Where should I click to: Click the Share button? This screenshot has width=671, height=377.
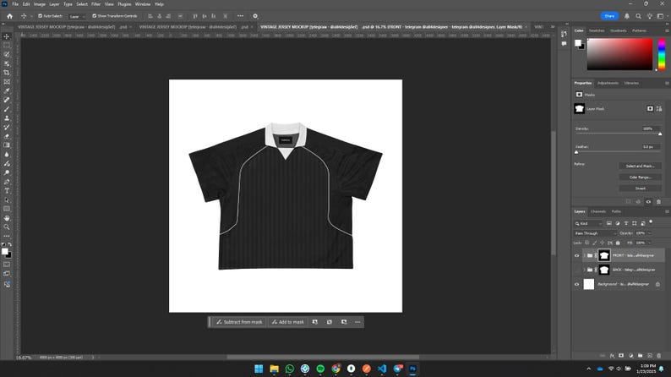609,16
